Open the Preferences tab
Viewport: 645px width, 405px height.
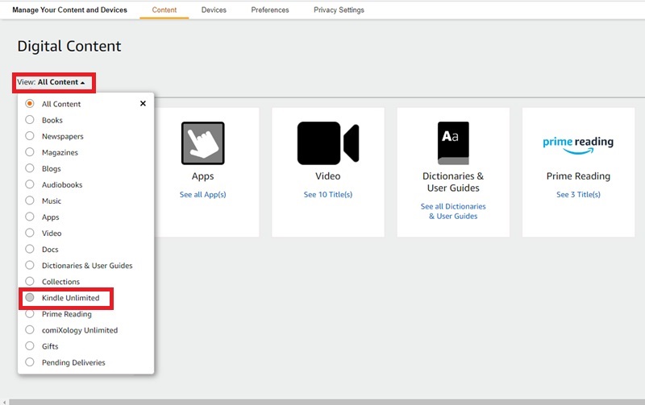coord(269,10)
